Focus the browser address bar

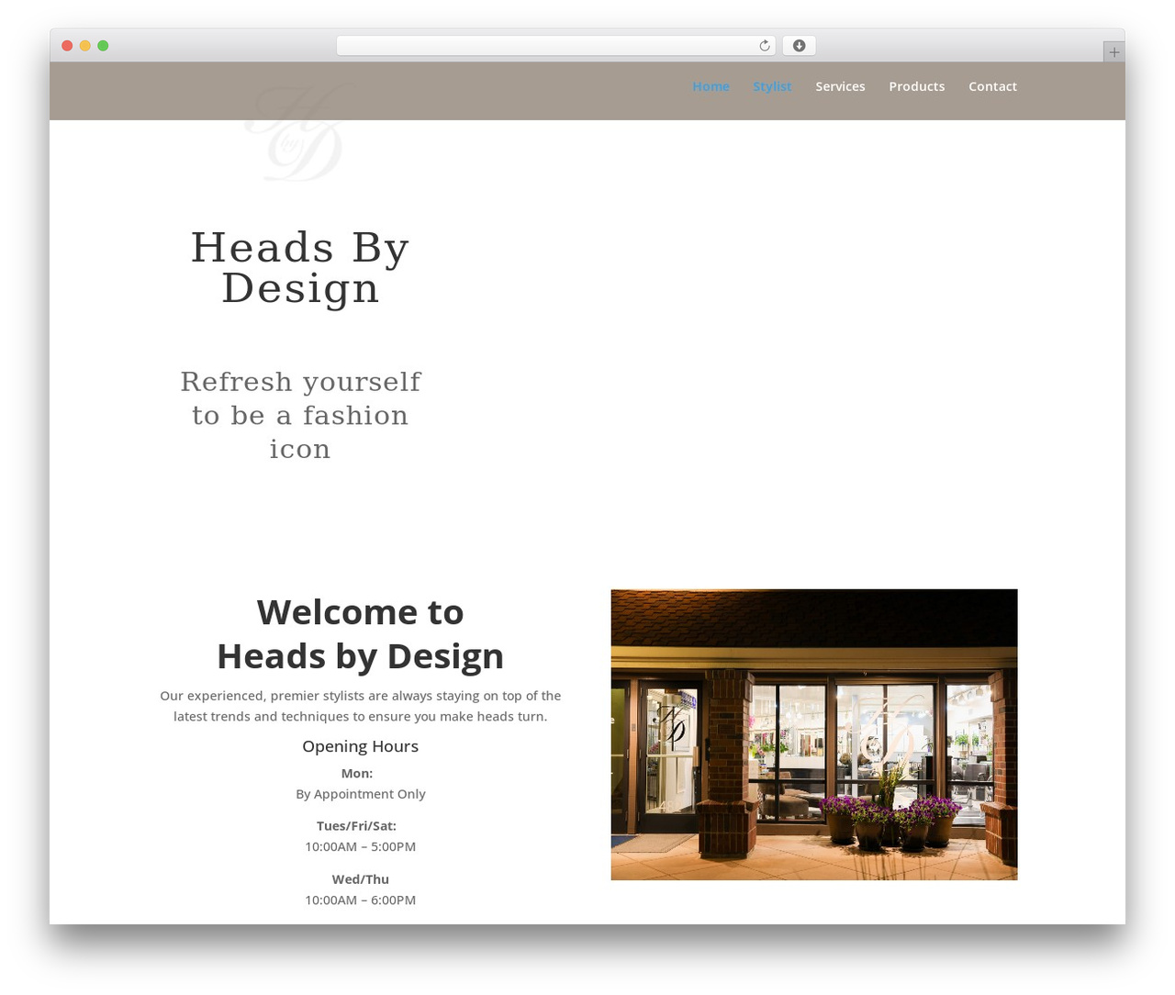point(555,46)
